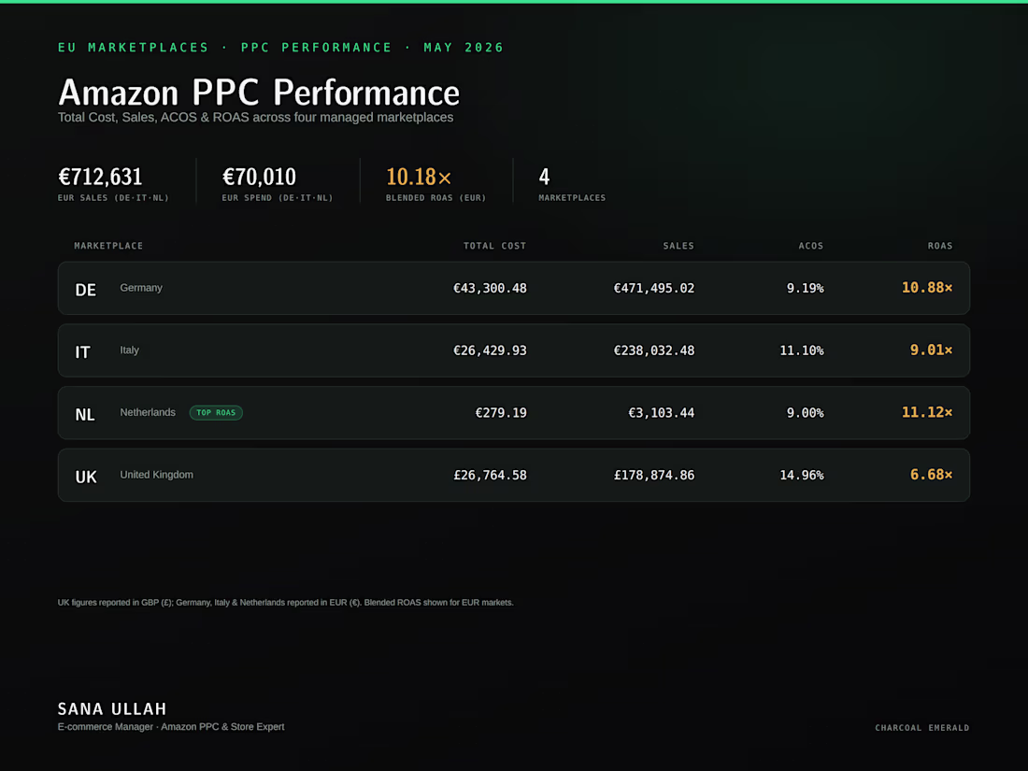Click the TOTAL COST column header

click(495, 246)
